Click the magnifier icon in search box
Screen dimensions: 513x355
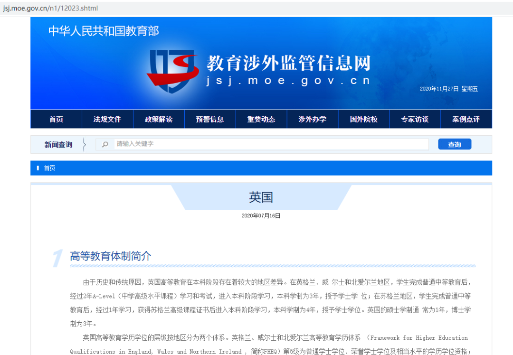click(x=105, y=144)
